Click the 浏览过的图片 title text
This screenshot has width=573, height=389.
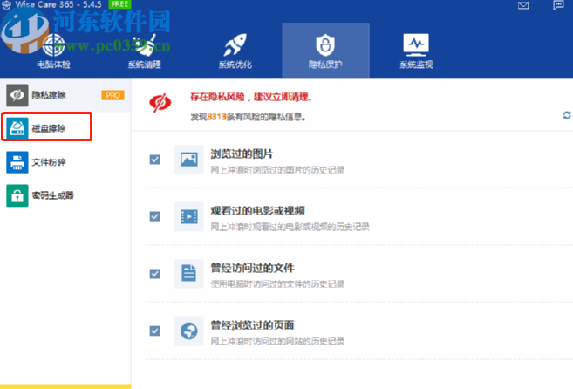(x=242, y=154)
